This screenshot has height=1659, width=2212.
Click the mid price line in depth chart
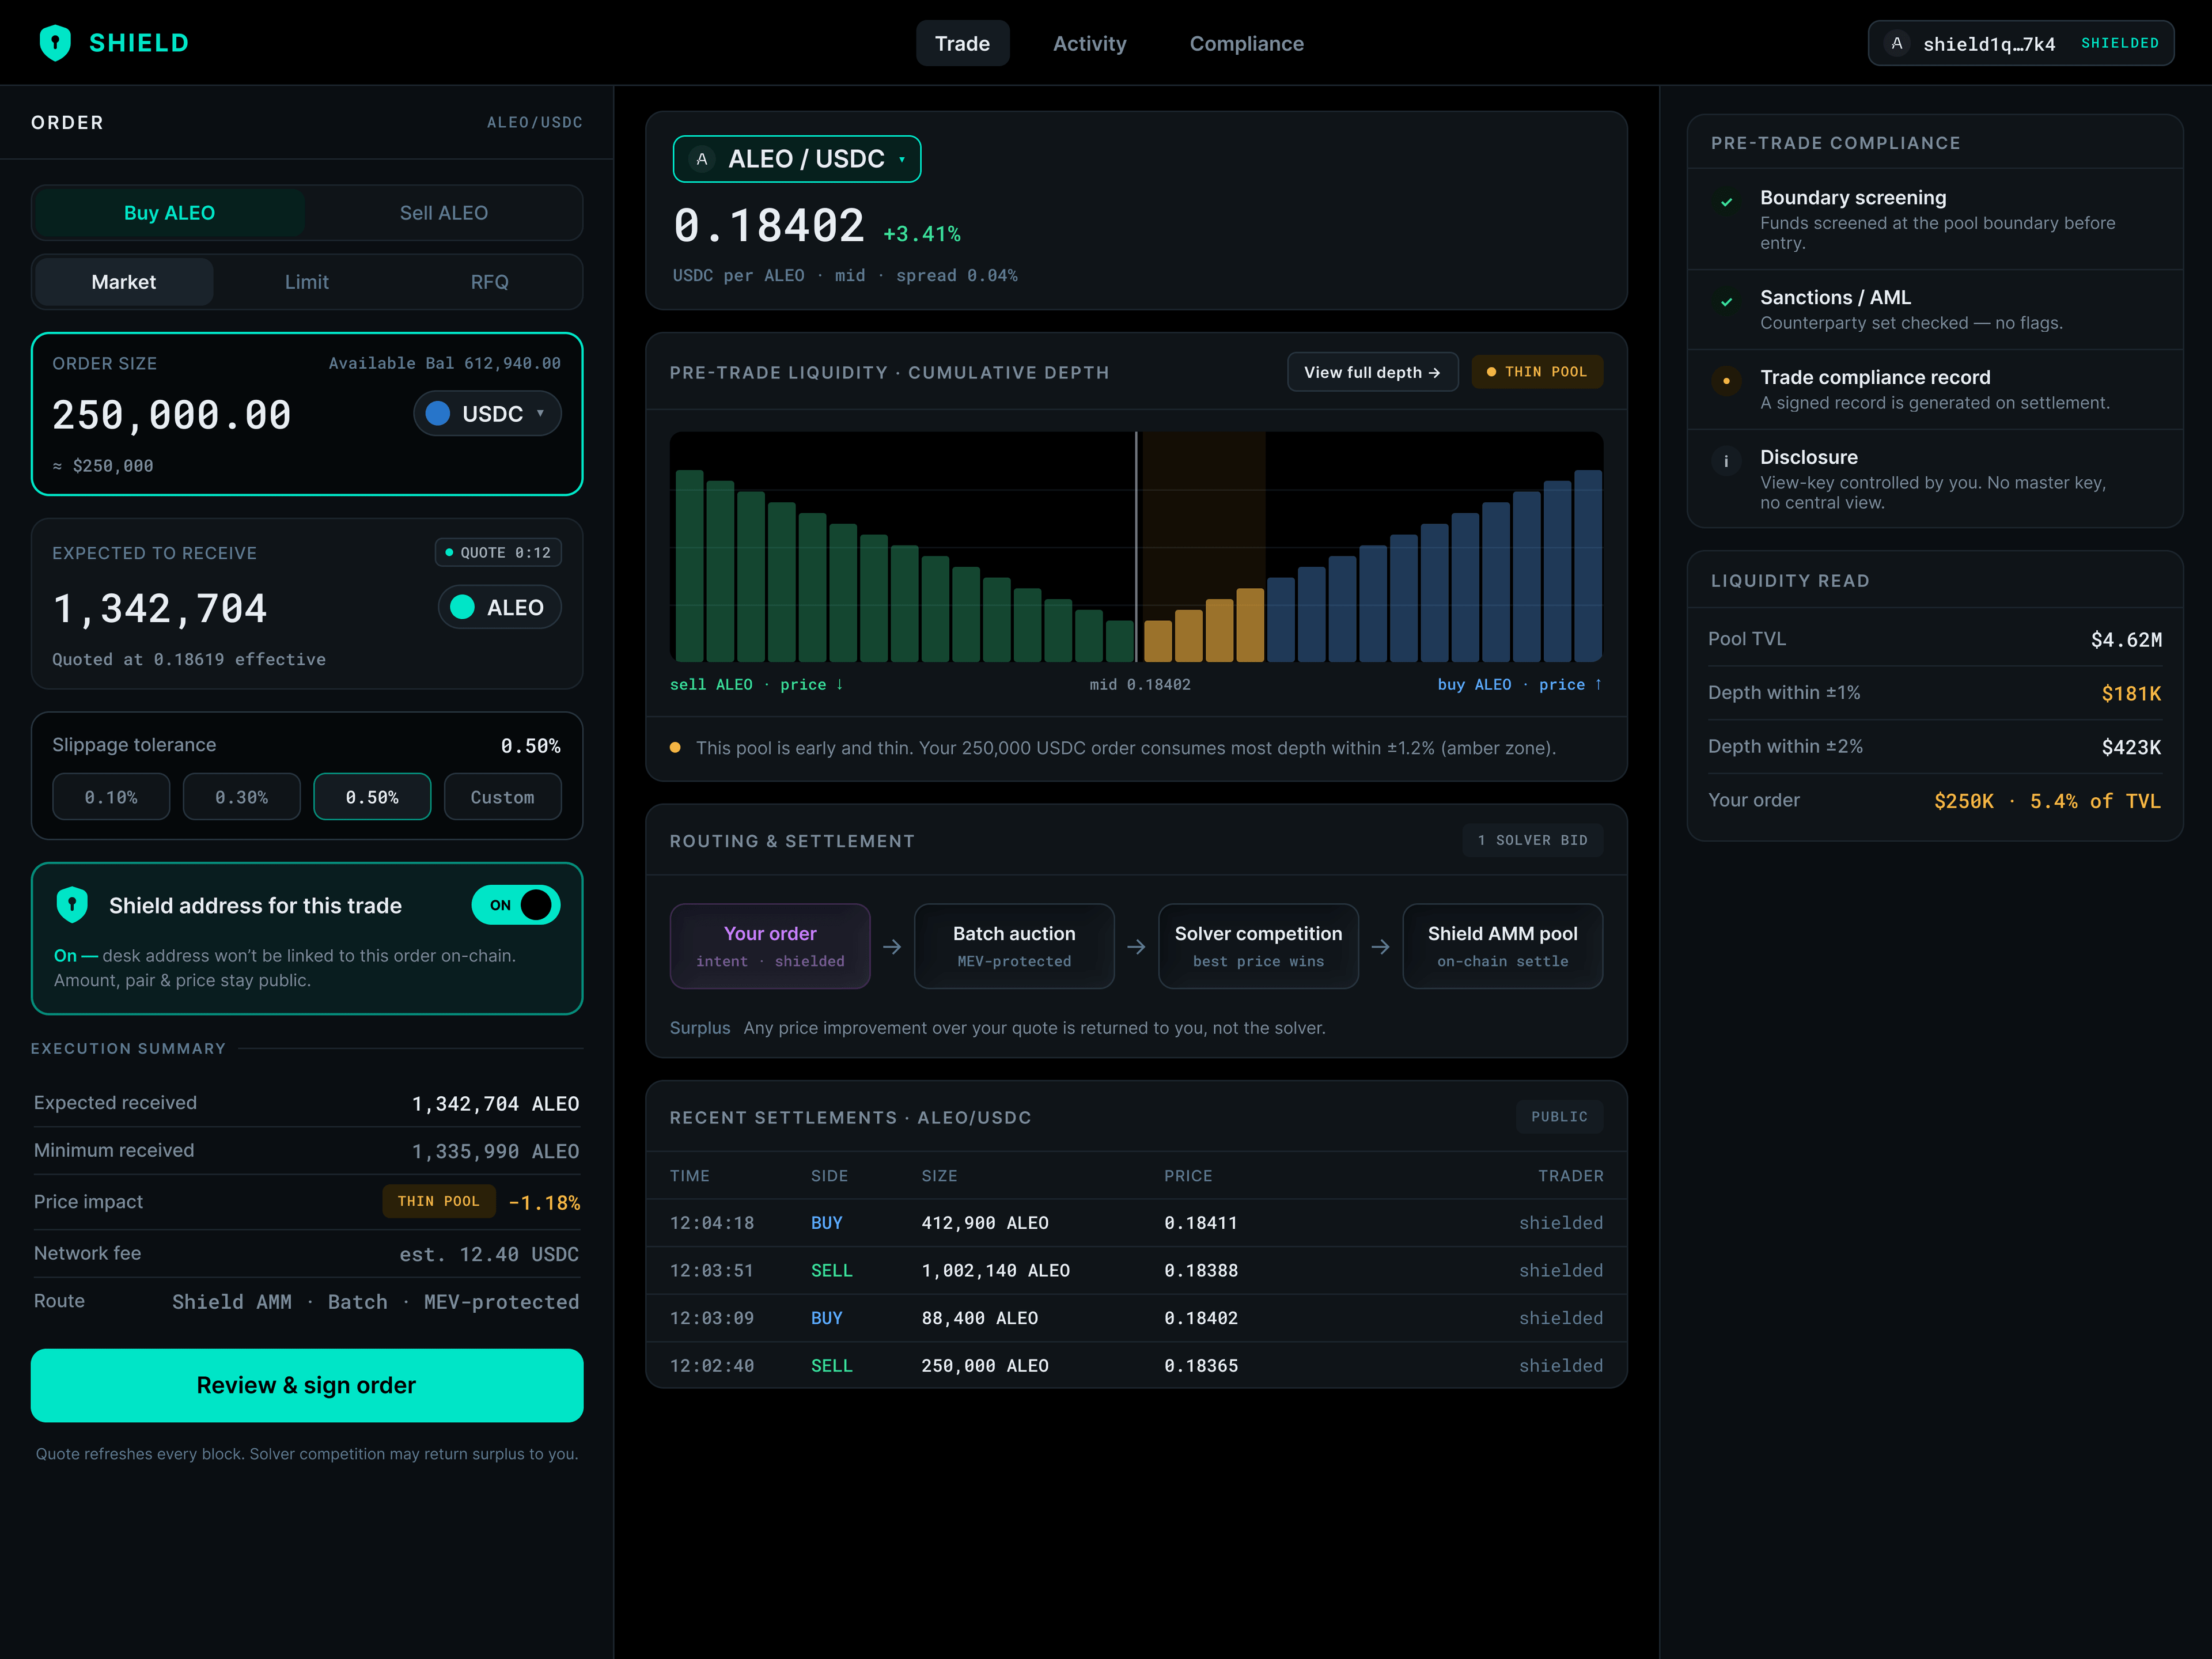pos(1136,547)
